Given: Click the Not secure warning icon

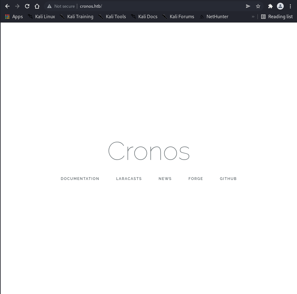Looking at the screenshot, I should [49, 6].
